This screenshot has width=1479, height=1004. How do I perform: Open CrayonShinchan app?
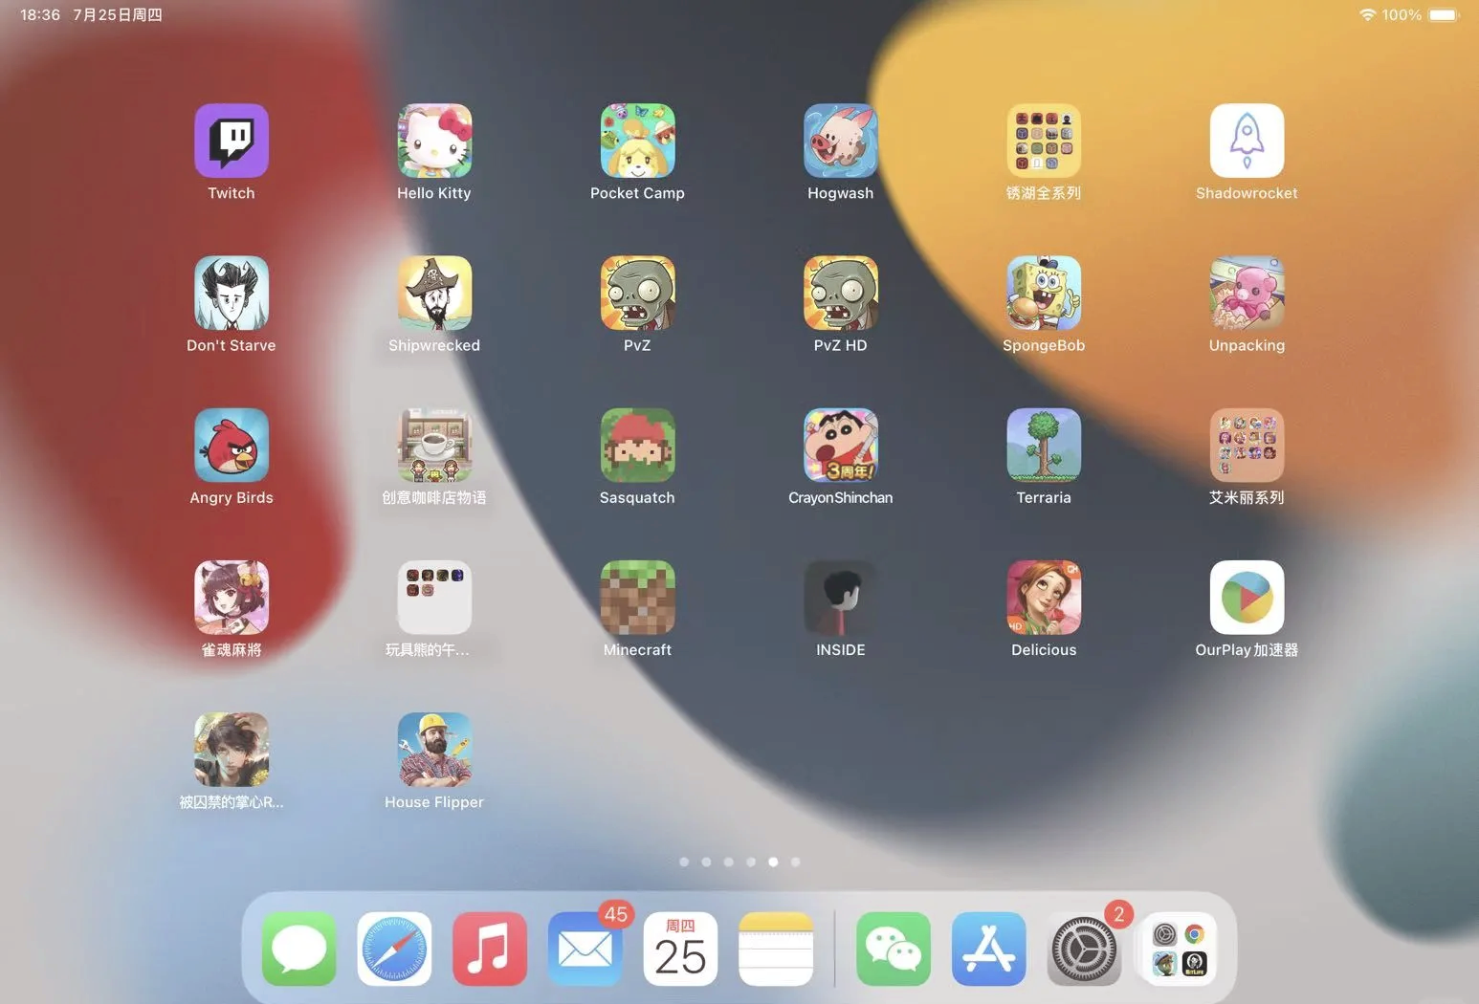tap(840, 445)
